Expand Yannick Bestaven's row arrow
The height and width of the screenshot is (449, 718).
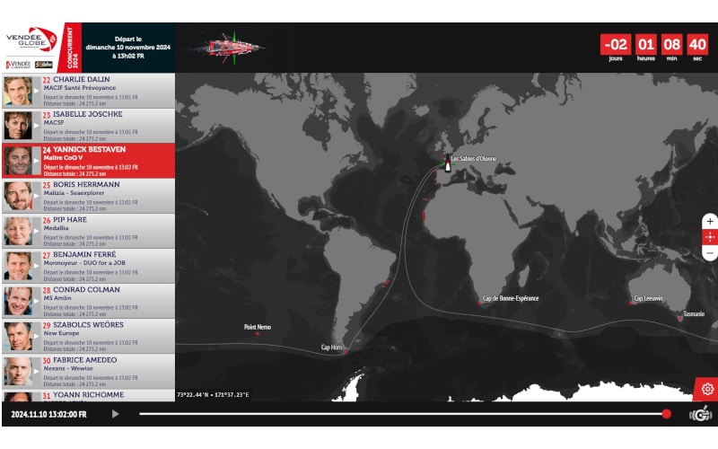click(x=36, y=161)
